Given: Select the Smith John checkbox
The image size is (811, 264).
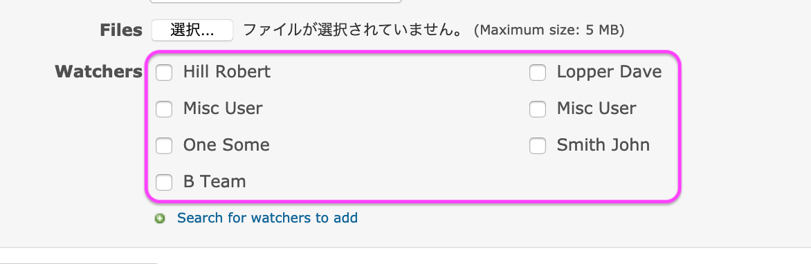Looking at the screenshot, I should click(538, 146).
